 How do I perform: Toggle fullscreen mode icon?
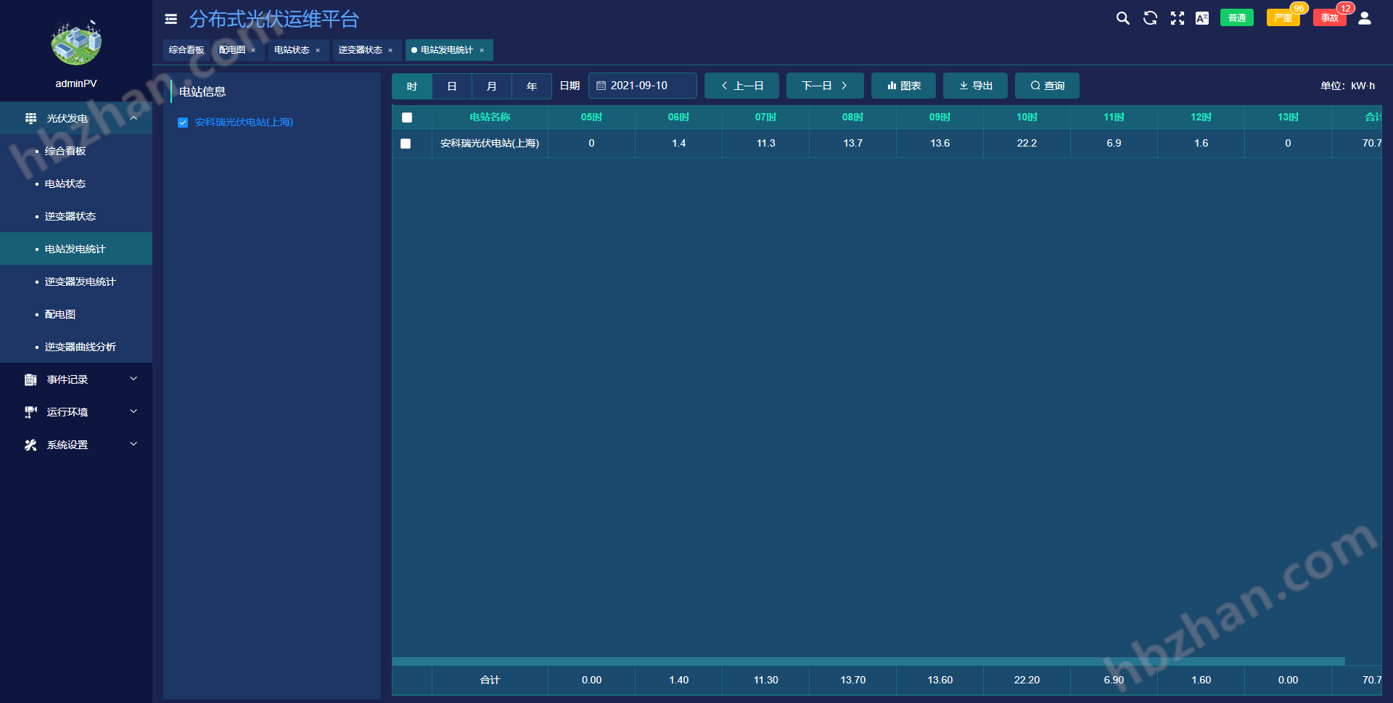(x=1177, y=18)
